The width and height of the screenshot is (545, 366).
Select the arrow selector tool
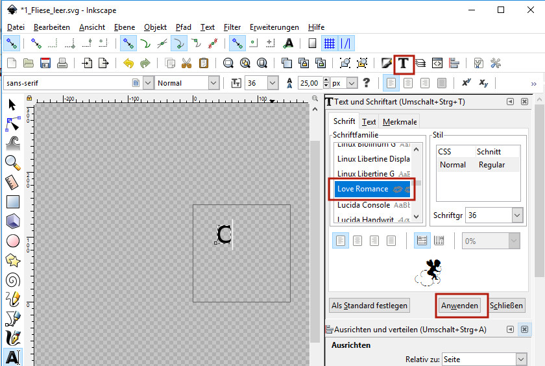click(x=12, y=104)
